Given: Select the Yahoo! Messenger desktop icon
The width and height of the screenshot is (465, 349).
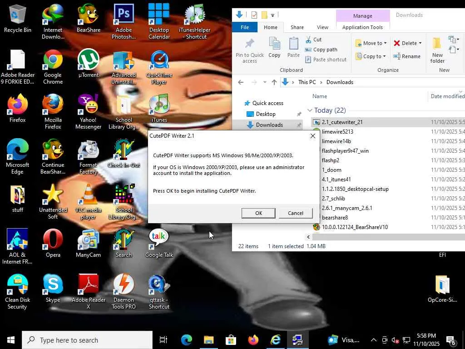Looking at the screenshot, I should 89,112.
